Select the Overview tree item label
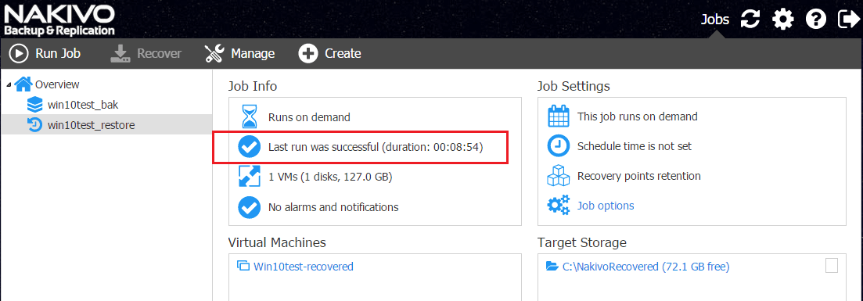The width and height of the screenshot is (863, 301). pyautogui.click(x=57, y=84)
